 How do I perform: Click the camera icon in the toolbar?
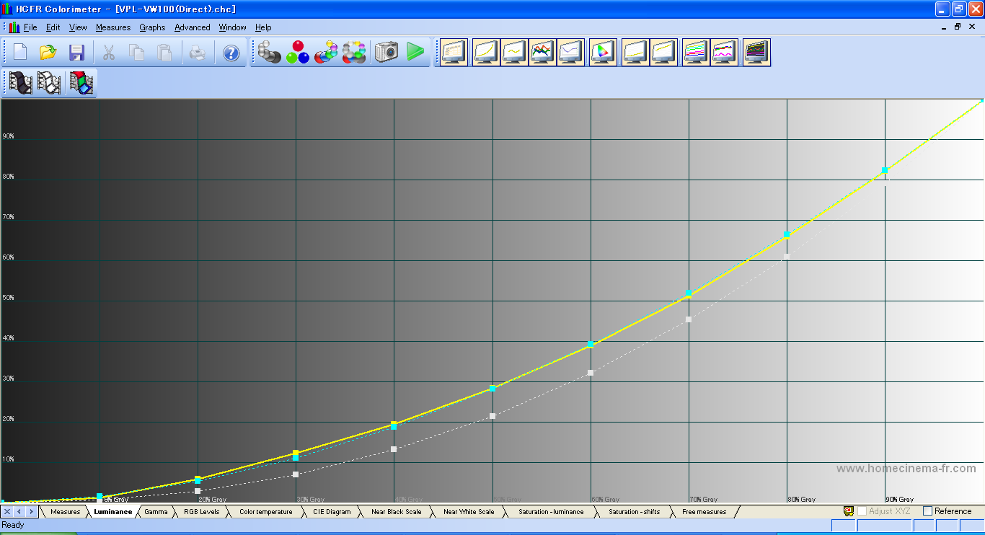pos(387,52)
